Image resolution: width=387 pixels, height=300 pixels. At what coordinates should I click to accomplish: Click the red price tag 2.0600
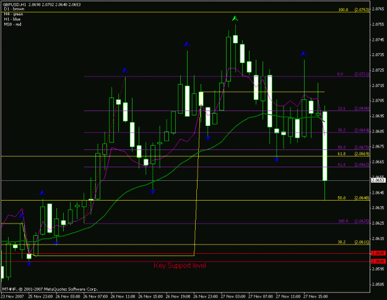point(378,261)
